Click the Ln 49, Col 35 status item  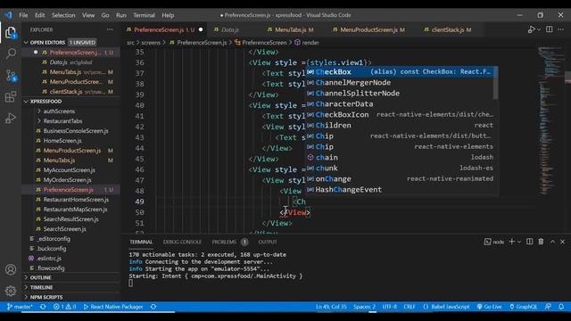pyautogui.click(x=331, y=307)
